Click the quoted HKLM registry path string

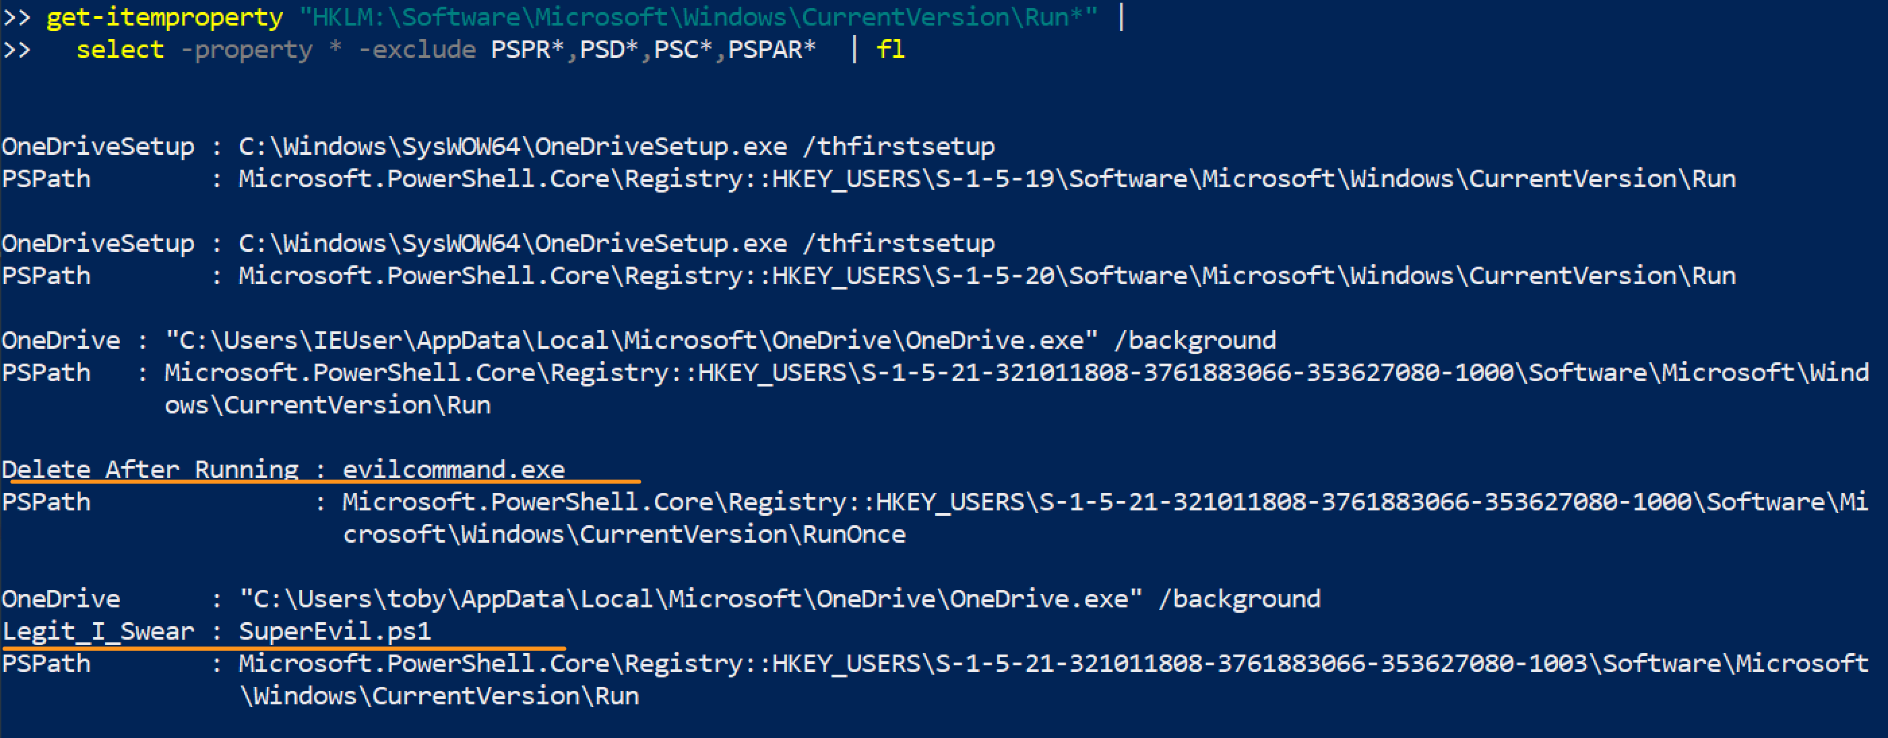coord(697,18)
